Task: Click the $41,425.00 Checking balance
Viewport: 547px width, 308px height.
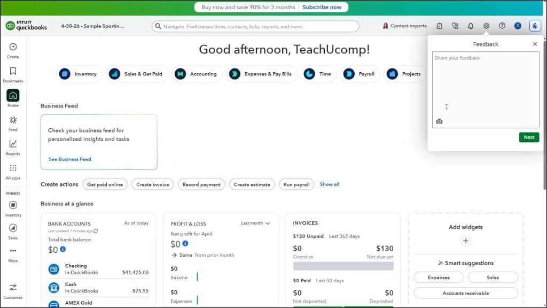Action: click(x=135, y=272)
